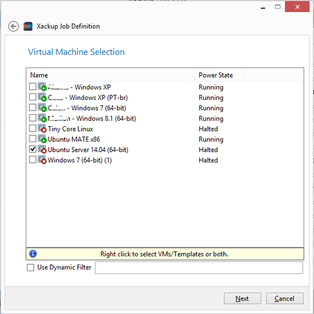Click halted VM icon beside Windows 7 (64-bit) (1)

click(x=42, y=160)
